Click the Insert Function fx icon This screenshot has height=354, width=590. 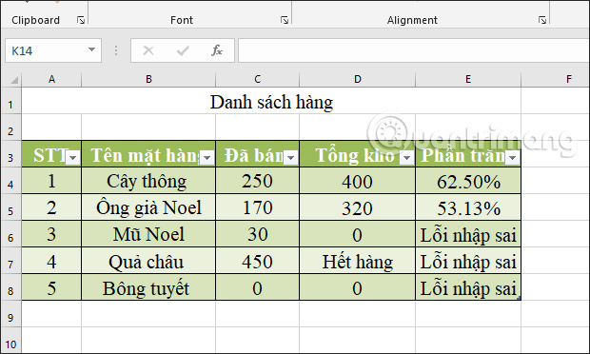[217, 50]
